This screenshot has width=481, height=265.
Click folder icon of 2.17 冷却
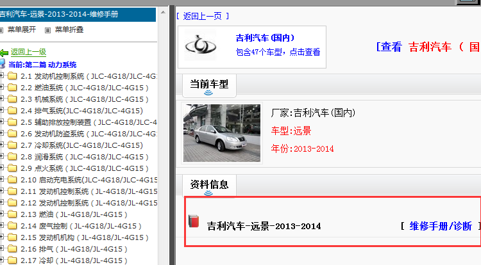(12, 261)
